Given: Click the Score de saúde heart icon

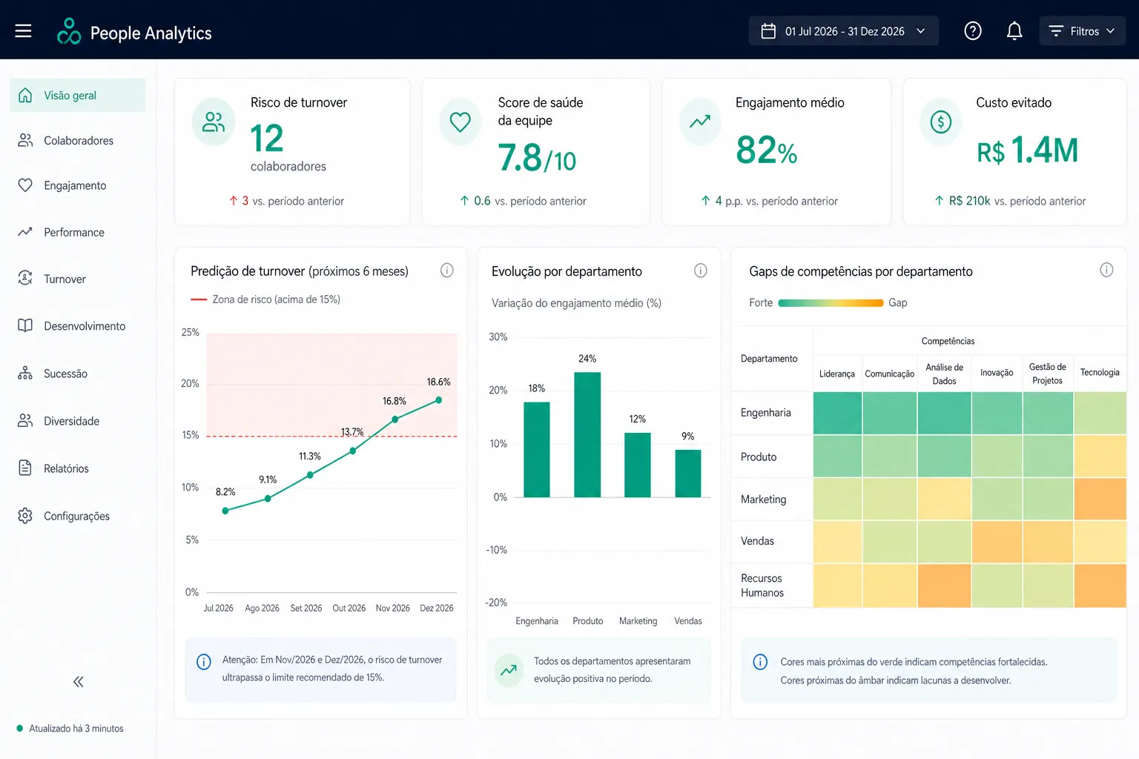Looking at the screenshot, I should tap(460, 122).
